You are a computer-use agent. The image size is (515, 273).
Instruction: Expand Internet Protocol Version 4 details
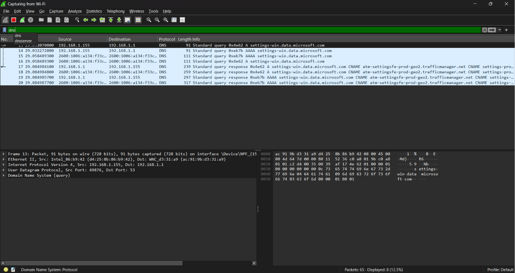tap(4, 165)
